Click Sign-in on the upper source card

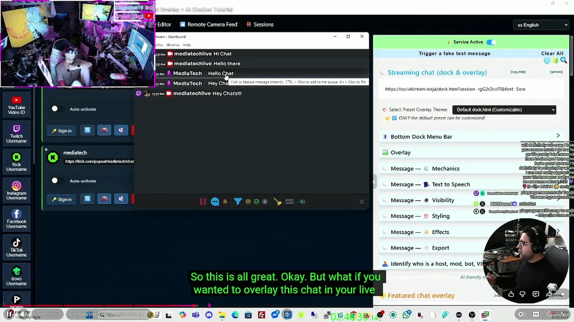click(x=61, y=131)
